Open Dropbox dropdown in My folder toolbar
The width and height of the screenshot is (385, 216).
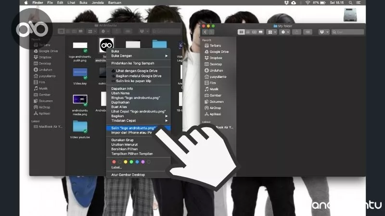pyautogui.click(x=324, y=32)
